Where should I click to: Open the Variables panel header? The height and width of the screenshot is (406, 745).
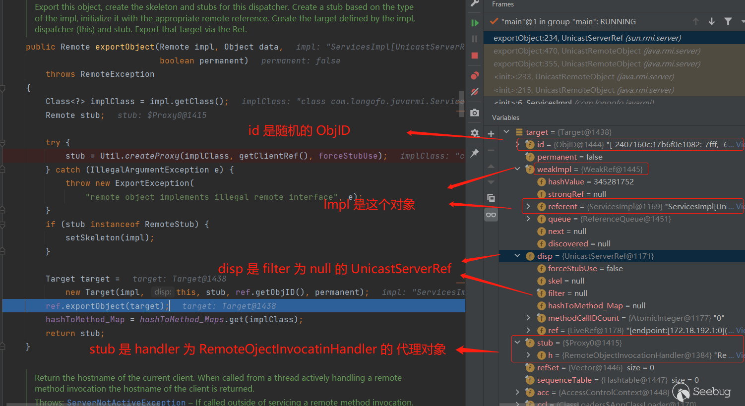pyautogui.click(x=505, y=117)
